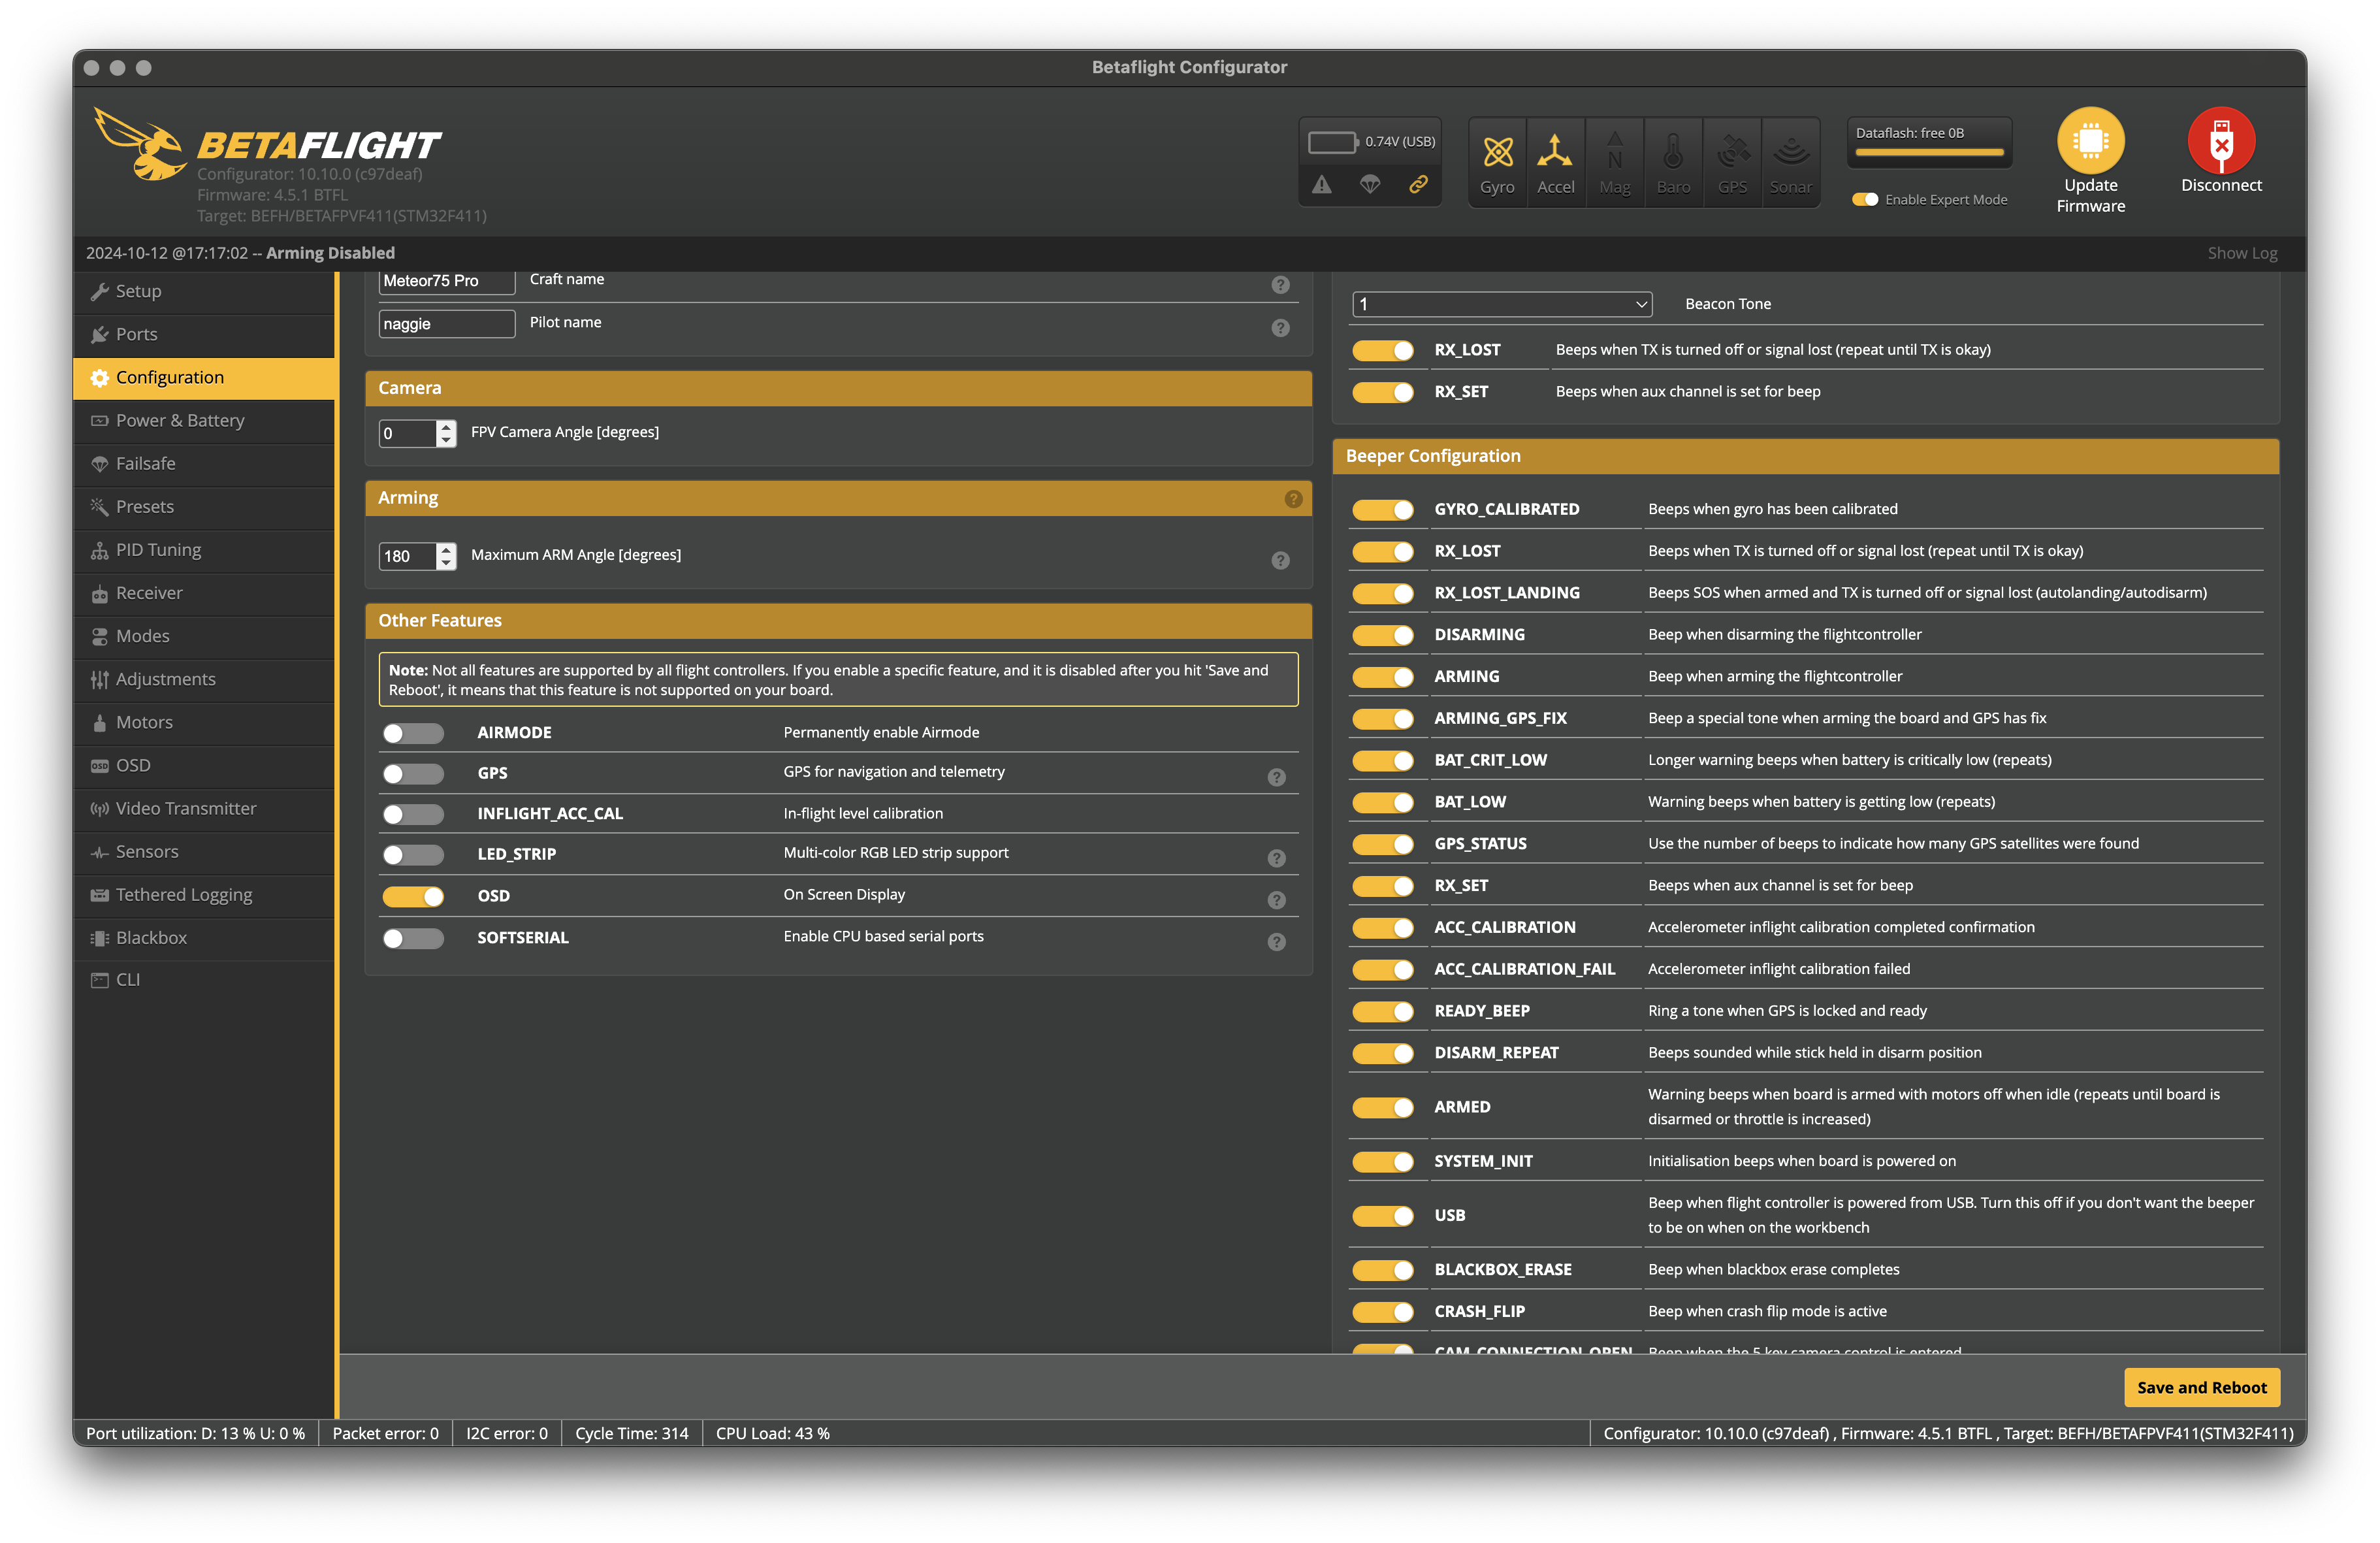Click the Update Firmware chip icon
This screenshot has height=1543, width=2380.
(2090, 140)
